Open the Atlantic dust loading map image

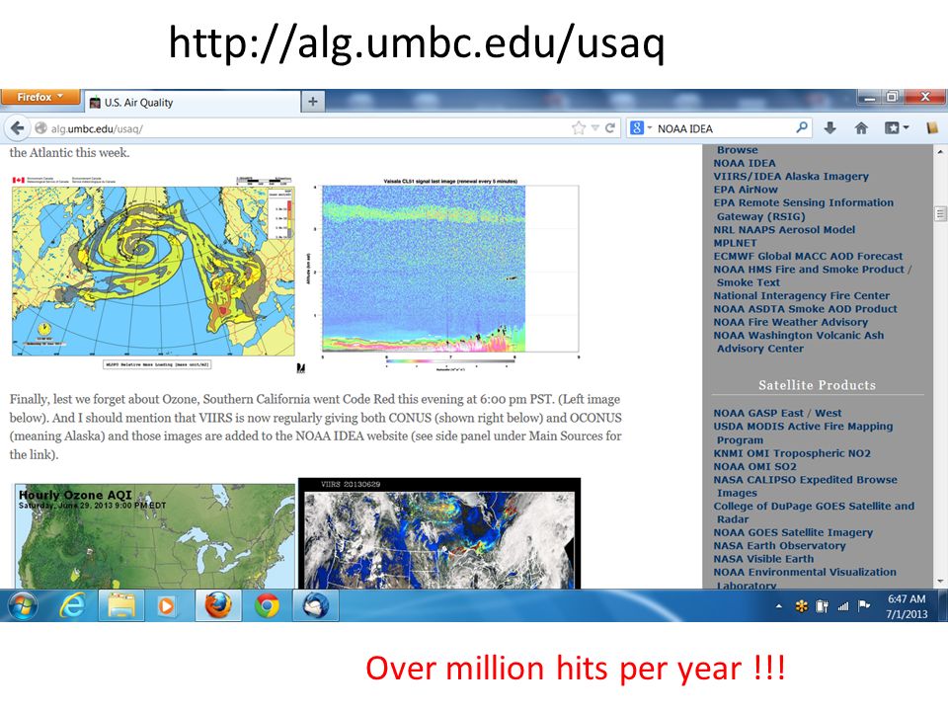click(154, 271)
